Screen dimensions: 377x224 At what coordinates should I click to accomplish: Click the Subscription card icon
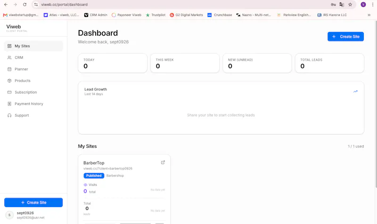[9, 92]
